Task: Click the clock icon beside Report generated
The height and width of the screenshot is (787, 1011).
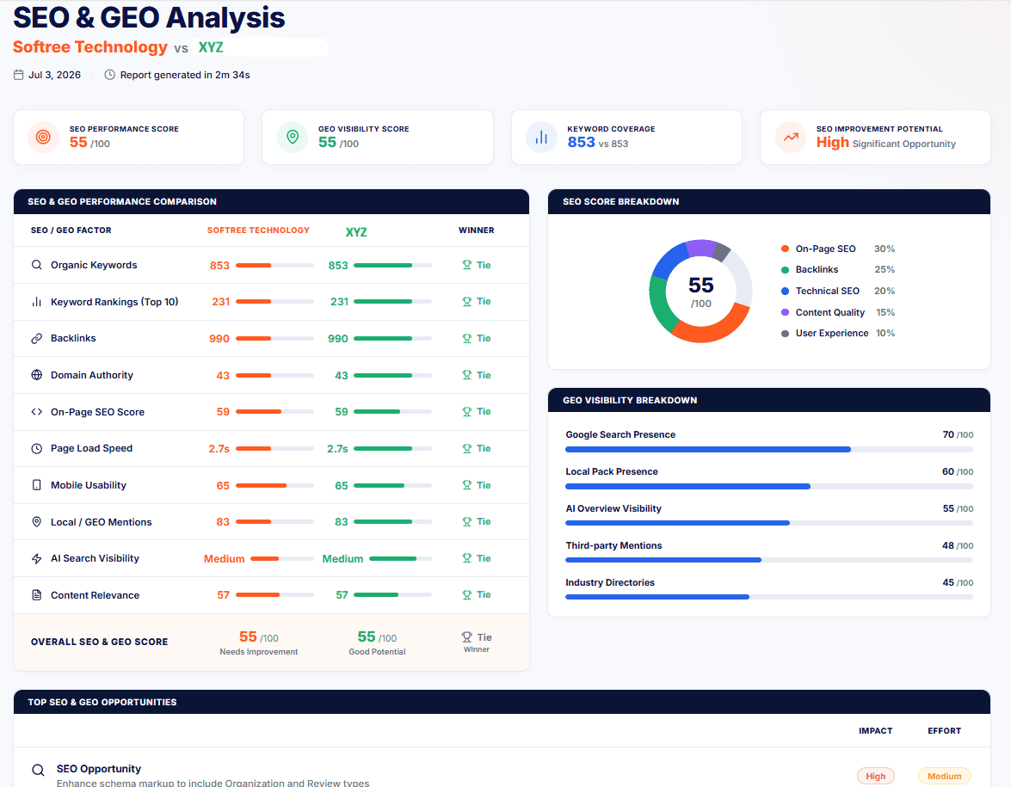Action: coord(109,75)
